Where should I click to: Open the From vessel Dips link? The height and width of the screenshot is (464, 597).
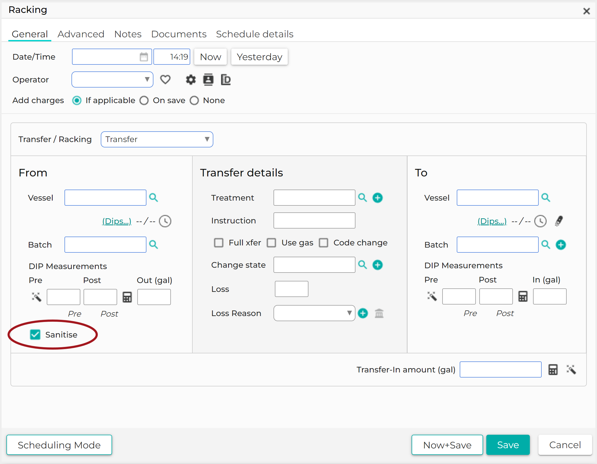(117, 221)
